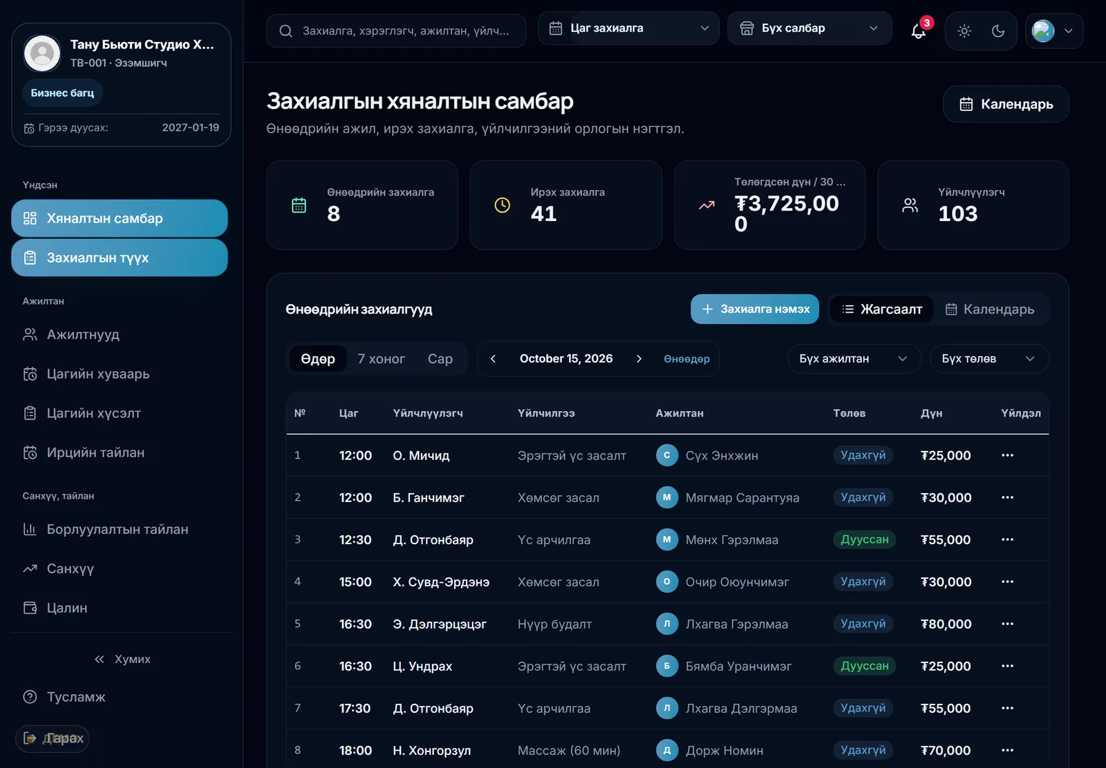
Task: Open the Цаг захиалга dropdown
Action: 629,28
